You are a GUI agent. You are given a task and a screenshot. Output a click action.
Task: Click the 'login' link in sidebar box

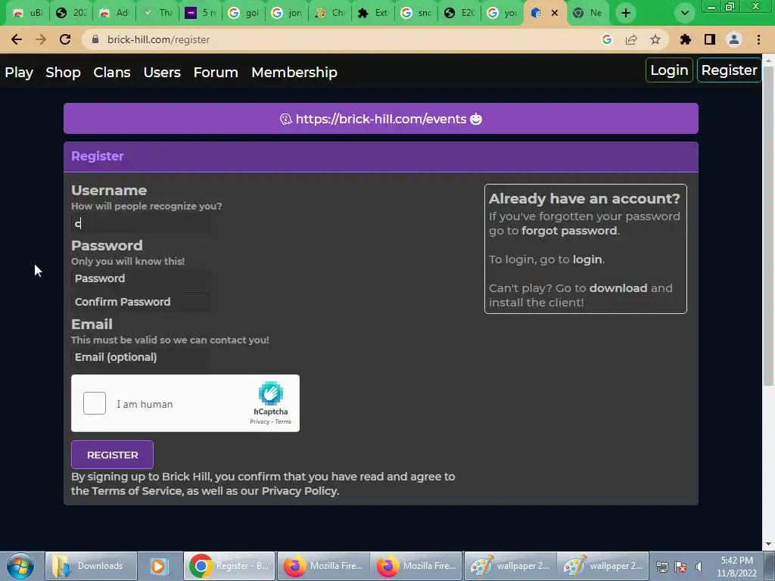587,259
